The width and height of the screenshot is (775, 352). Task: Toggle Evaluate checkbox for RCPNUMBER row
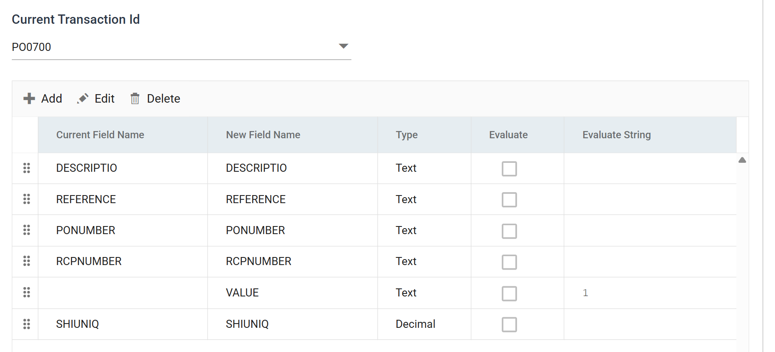coord(509,262)
